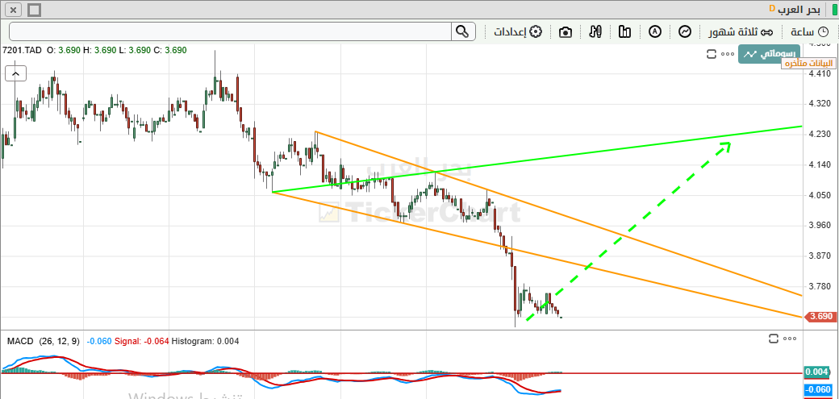839x399 pixels.
Task: Click the 7201.TAD symbol label
Action: pyautogui.click(x=23, y=50)
